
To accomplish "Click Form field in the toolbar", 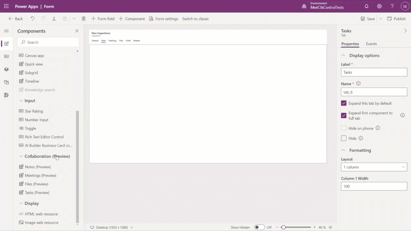I will [x=103, y=18].
